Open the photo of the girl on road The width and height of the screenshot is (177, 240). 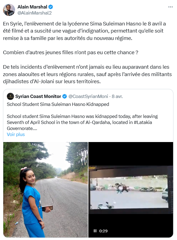(x=45, y=189)
